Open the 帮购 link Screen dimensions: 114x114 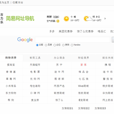click(11, 100)
